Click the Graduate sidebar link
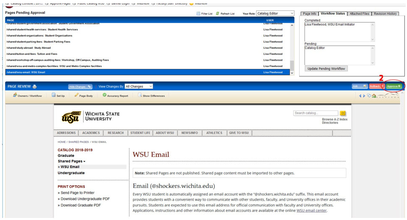Screen dimensions: 407x220 point(66,156)
